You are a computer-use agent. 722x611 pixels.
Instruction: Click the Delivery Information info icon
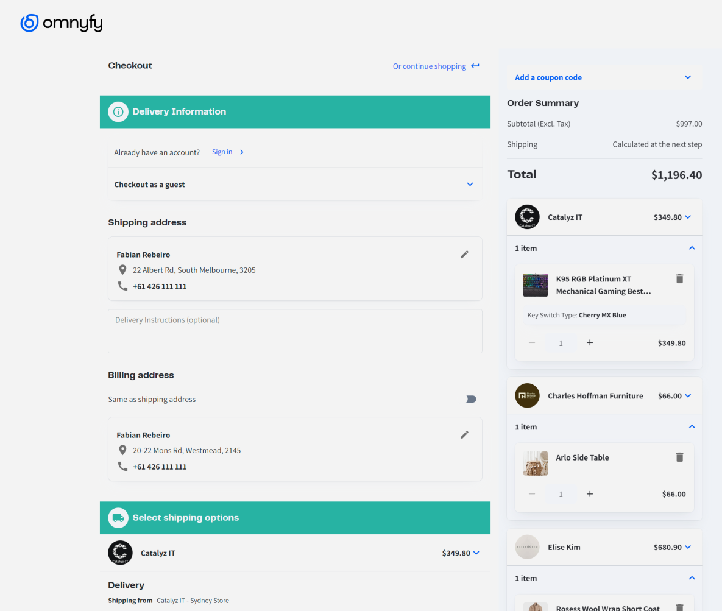tap(118, 112)
